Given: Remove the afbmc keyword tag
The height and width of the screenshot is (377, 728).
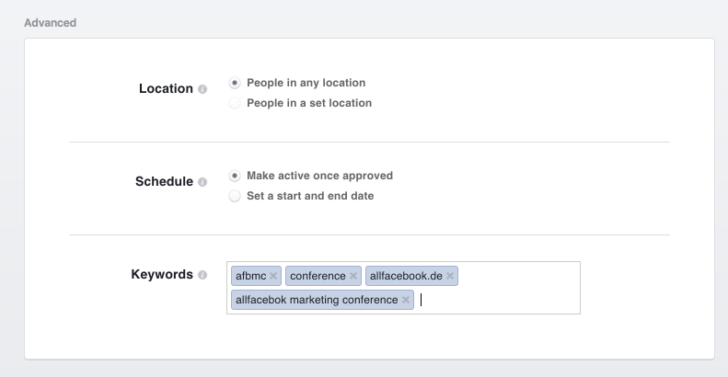Looking at the screenshot, I should click(x=273, y=276).
